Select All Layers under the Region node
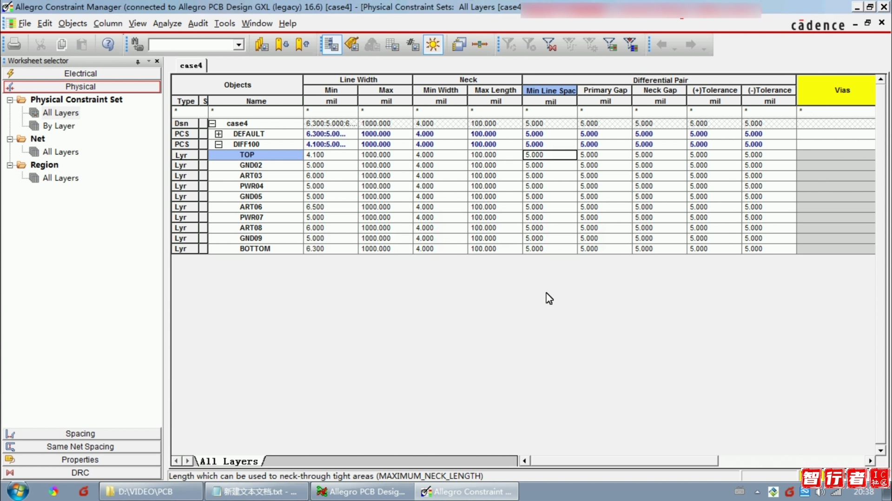The height and width of the screenshot is (501, 892). (x=60, y=178)
